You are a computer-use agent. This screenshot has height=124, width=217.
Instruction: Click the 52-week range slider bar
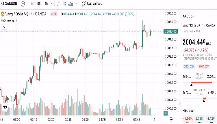198,98
